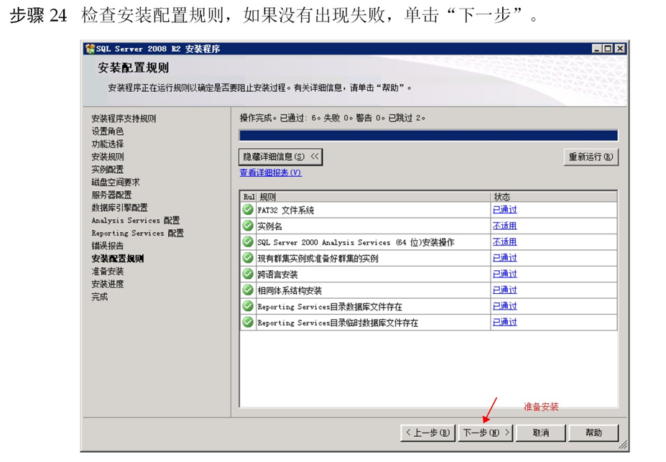Click the 相同体系结构安装 rule name

(290, 291)
